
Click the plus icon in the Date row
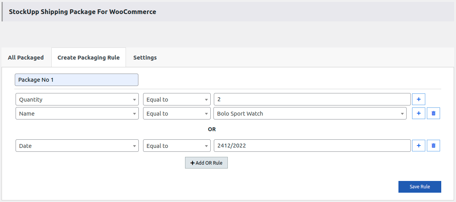coord(418,146)
